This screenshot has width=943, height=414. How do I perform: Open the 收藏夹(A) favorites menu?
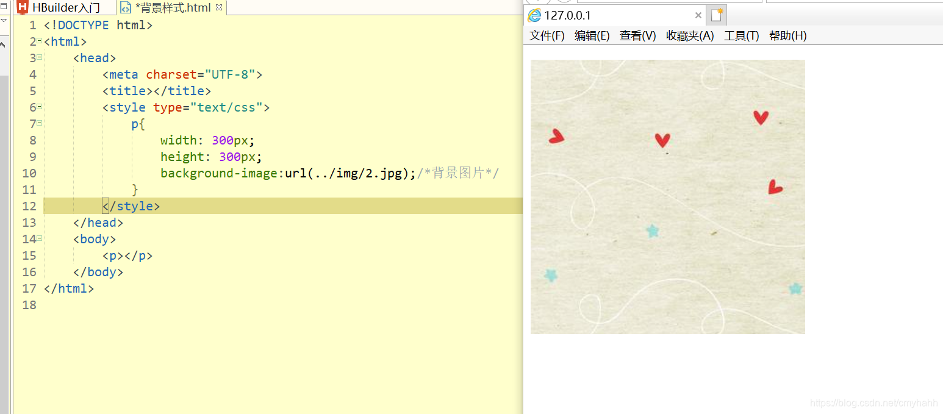pyautogui.click(x=690, y=36)
